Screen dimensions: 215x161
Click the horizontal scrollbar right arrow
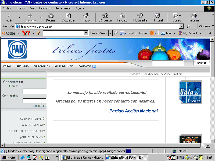[x=208, y=145]
